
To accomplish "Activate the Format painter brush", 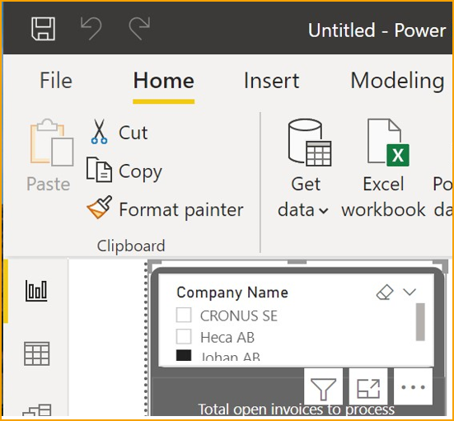I will tap(100, 207).
